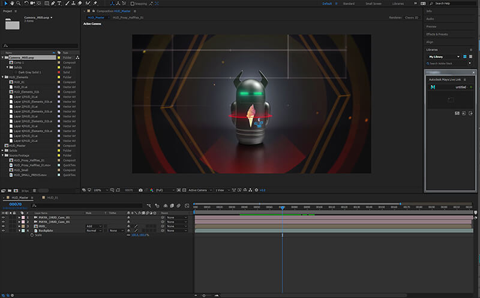Open the viewer magnification 100% dropdown
The width and height of the screenshot is (480, 298).
(101, 190)
